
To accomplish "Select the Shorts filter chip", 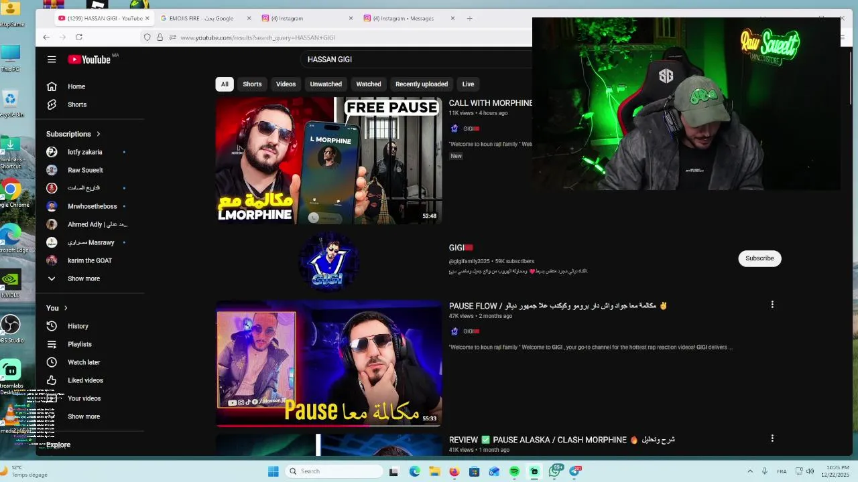I will 252,84.
